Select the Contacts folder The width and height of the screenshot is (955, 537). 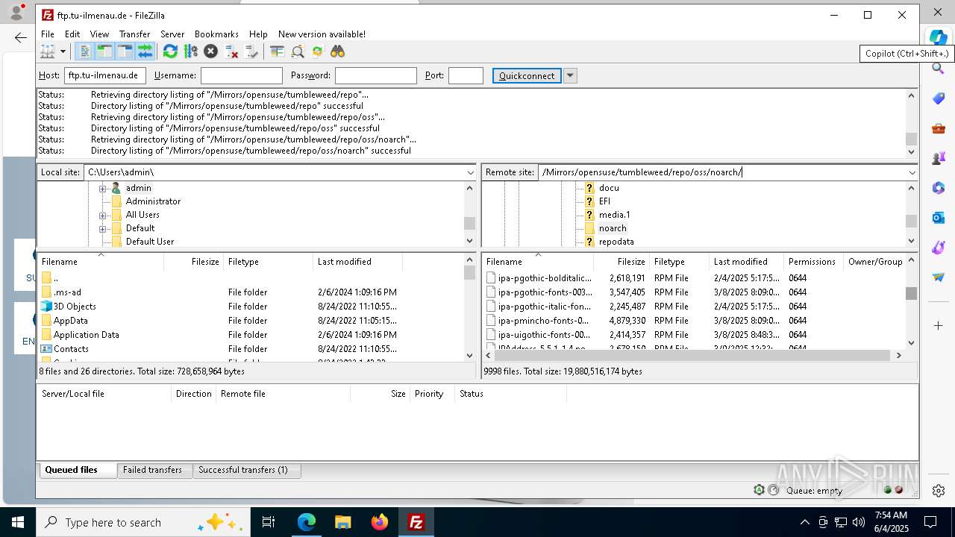tap(71, 349)
